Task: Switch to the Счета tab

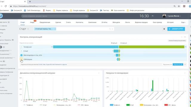Action: (68, 22)
